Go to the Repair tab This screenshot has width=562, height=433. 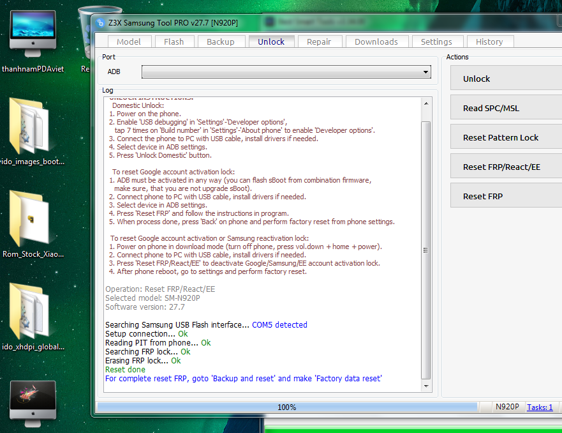pyautogui.click(x=320, y=42)
